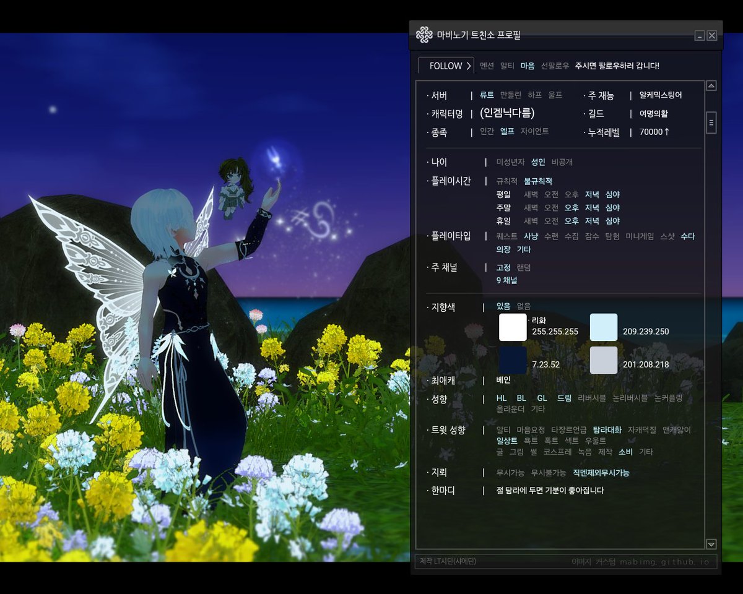
Task: Select 직멘제외무시가능 for 지뢰
Action: click(x=601, y=473)
